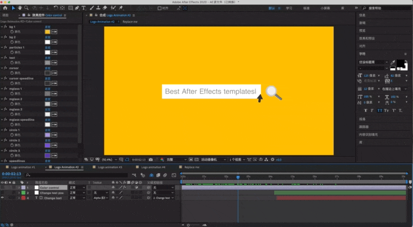Click the search help magnifier icon
This screenshot has height=227, width=413.
pos(365,8)
